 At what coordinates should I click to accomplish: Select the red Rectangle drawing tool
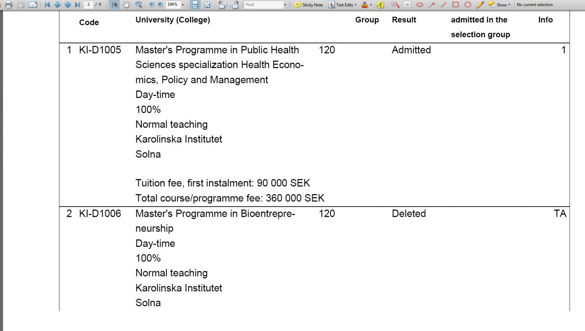coord(455,5)
